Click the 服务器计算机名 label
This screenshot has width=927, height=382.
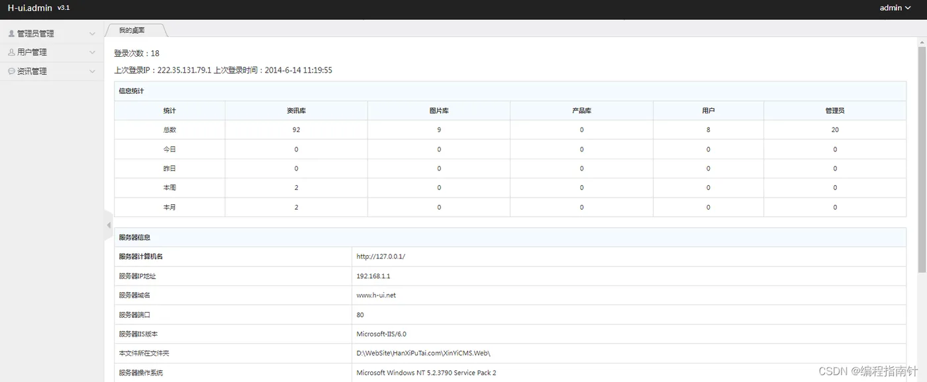141,256
